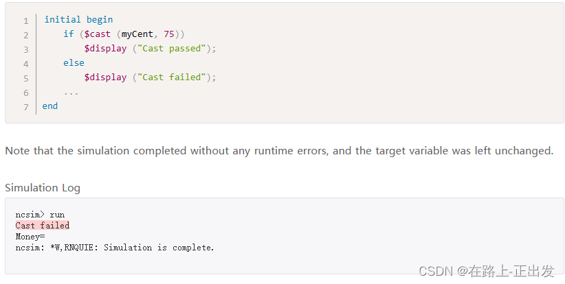Viewport: 565px width, 284px height.
Task: Click the 'initial begin' code line
Action: coord(78,19)
